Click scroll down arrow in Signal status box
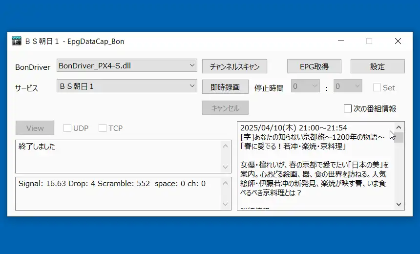The image size is (420, 254). click(x=225, y=205)
